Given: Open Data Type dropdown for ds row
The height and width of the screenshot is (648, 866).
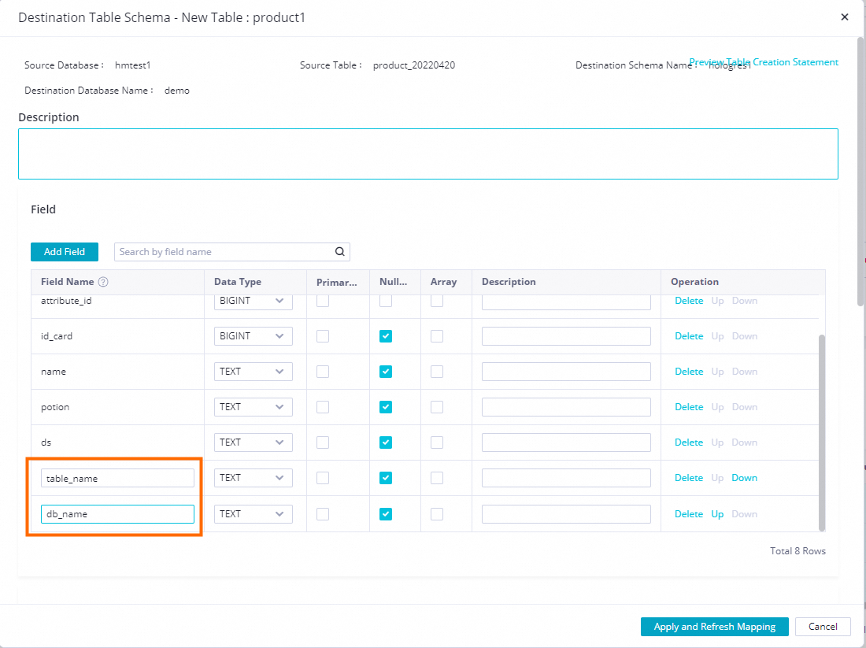Looking at the screenshot, I should pos(253,442).
